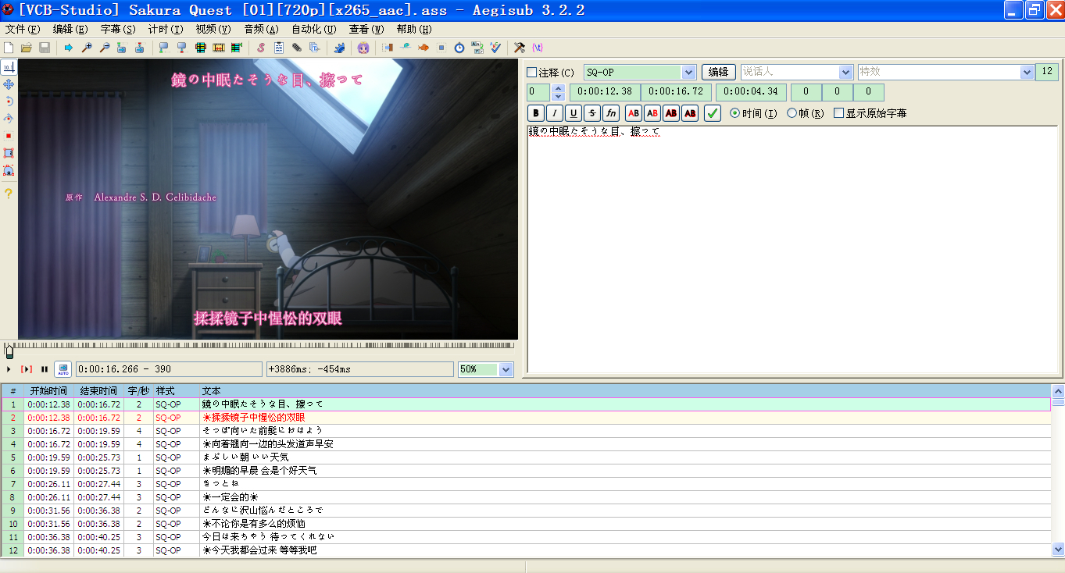Select the 时间 time radio button
Screen dimensions: 1065x573
point(734,113)
